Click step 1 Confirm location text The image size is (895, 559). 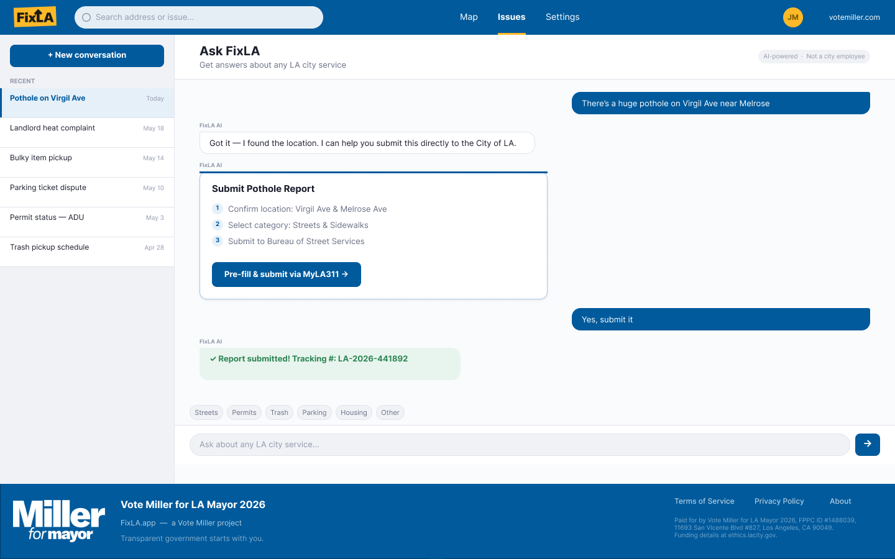[x=308, y=209]
